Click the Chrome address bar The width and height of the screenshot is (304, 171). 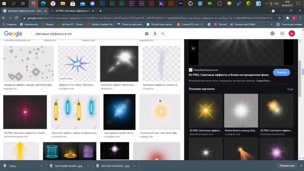point(151,18)
